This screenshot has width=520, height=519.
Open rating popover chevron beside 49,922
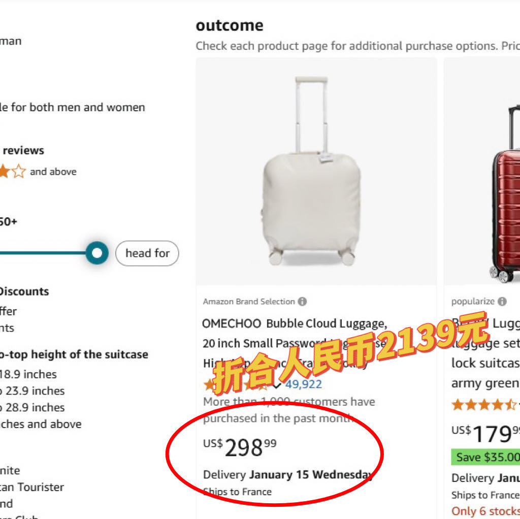point(277,384)
